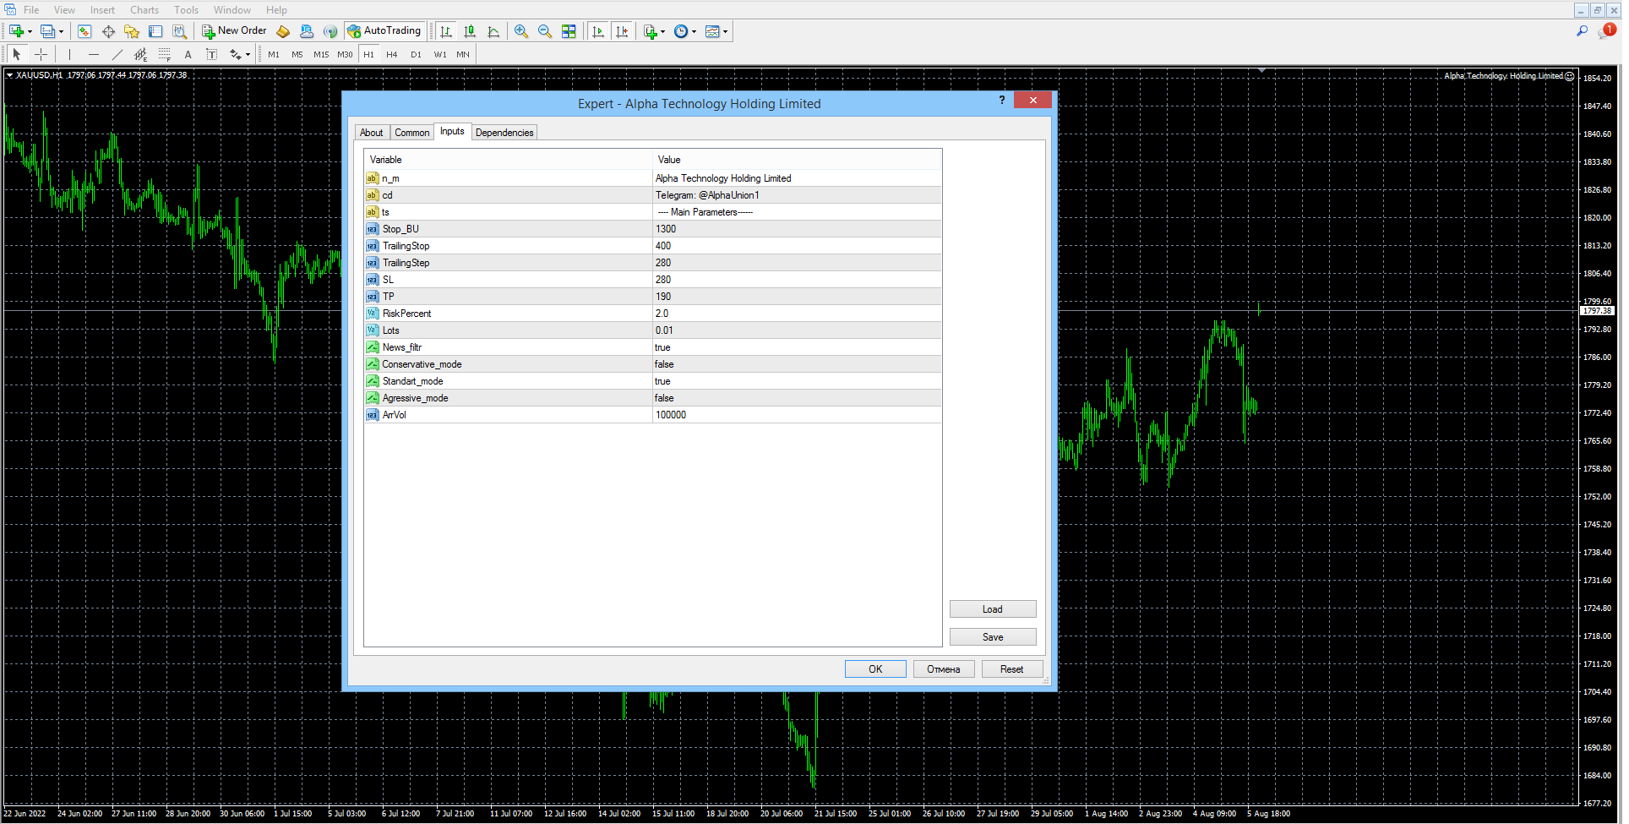Select the Fibonacci retracement tool

coord(165,54)
